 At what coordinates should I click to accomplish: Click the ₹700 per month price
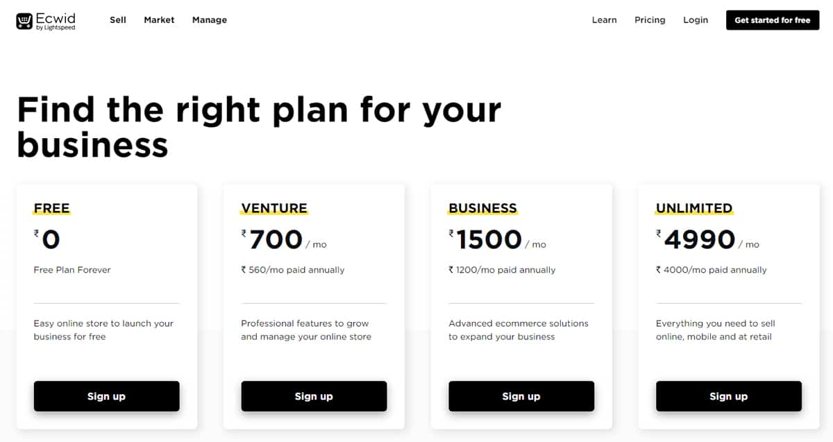click(x=276, y=240)
